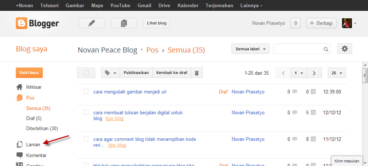Open the Blog saya link

click(x=32, y=49)
